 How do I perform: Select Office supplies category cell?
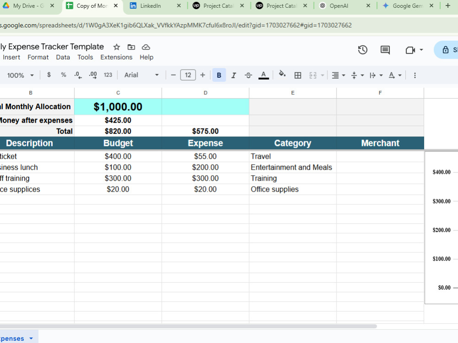293,189
